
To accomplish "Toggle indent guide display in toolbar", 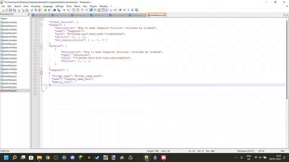I will click(x=91, y=10).
